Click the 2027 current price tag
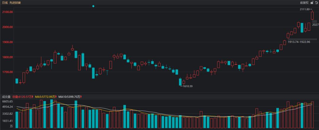 coord(315,25)
